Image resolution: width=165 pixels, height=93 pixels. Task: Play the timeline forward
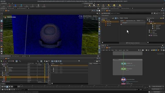click(x=10, y=87)
